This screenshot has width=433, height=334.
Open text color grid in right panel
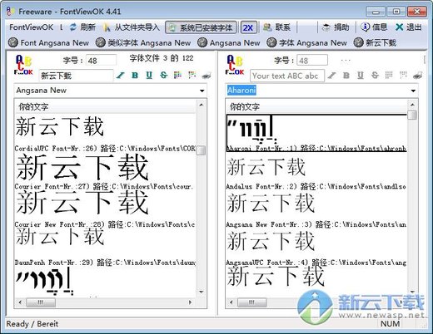coord(389,75)
